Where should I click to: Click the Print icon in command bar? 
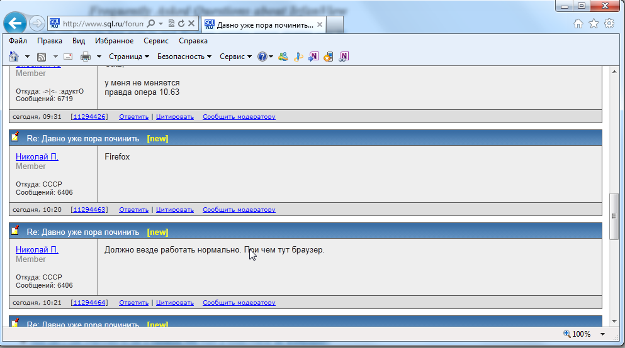(86, 57)
